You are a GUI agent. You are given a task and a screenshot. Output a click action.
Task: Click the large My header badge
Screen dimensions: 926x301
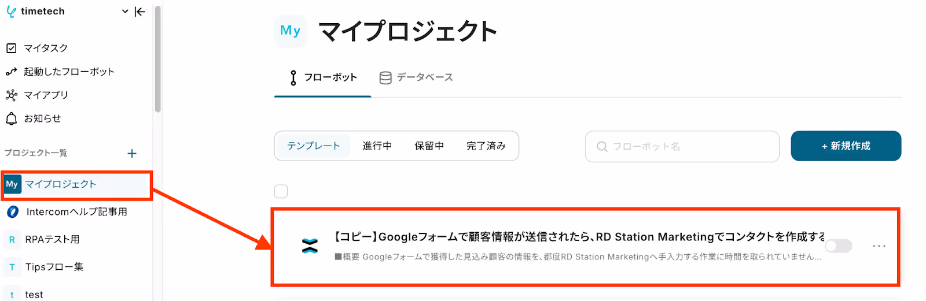pyautogui.click(x=290, y=31)
